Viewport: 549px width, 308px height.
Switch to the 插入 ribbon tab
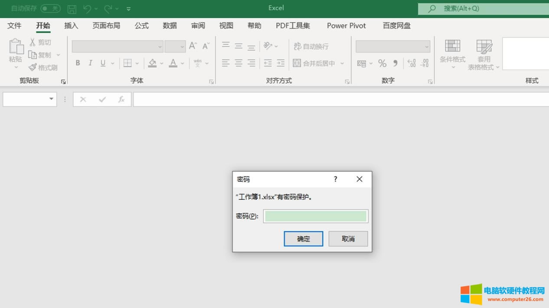click(x=71, y=26)
